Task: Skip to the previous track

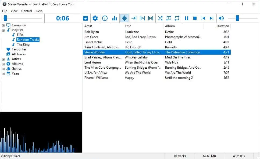Action: tap(203, 18)
